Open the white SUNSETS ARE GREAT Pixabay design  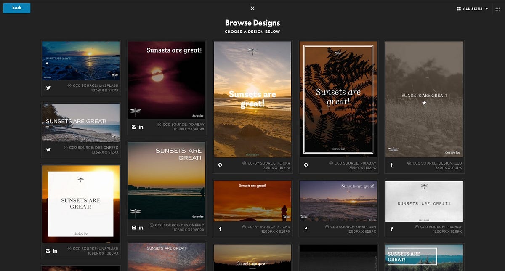(x=424, y=201)
